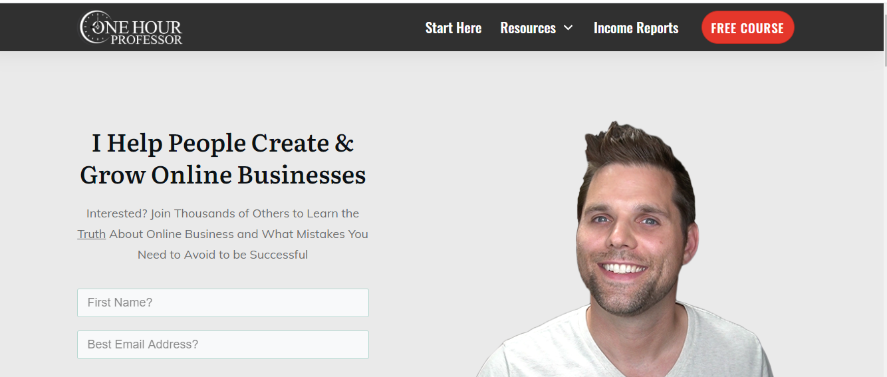The width and height of the screenshot is (887, 377).
Task: Click the 'Grow Online Businesses' headline line
Action: pos(223,175)
